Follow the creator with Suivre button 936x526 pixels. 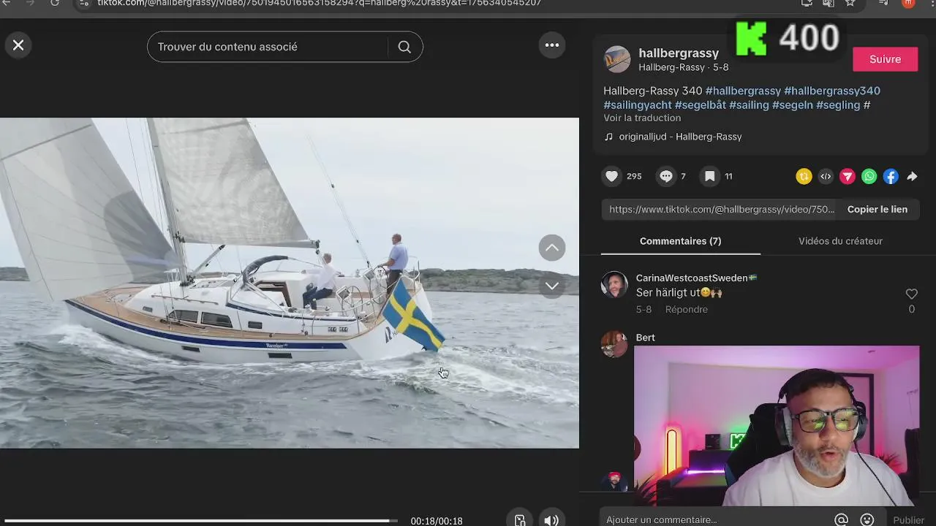(x=885, y=59)
